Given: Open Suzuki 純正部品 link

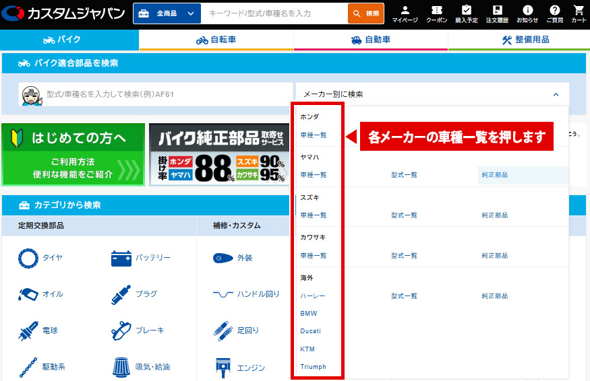Looking at the screenshot, I should click(495, 215).
